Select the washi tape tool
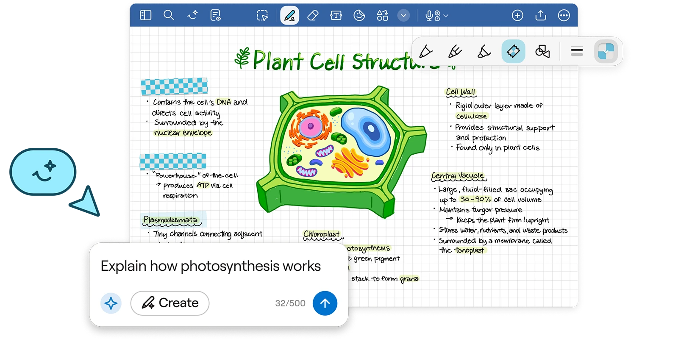The width and height of the screenshot is (678, 339). (x=513, y=52)
